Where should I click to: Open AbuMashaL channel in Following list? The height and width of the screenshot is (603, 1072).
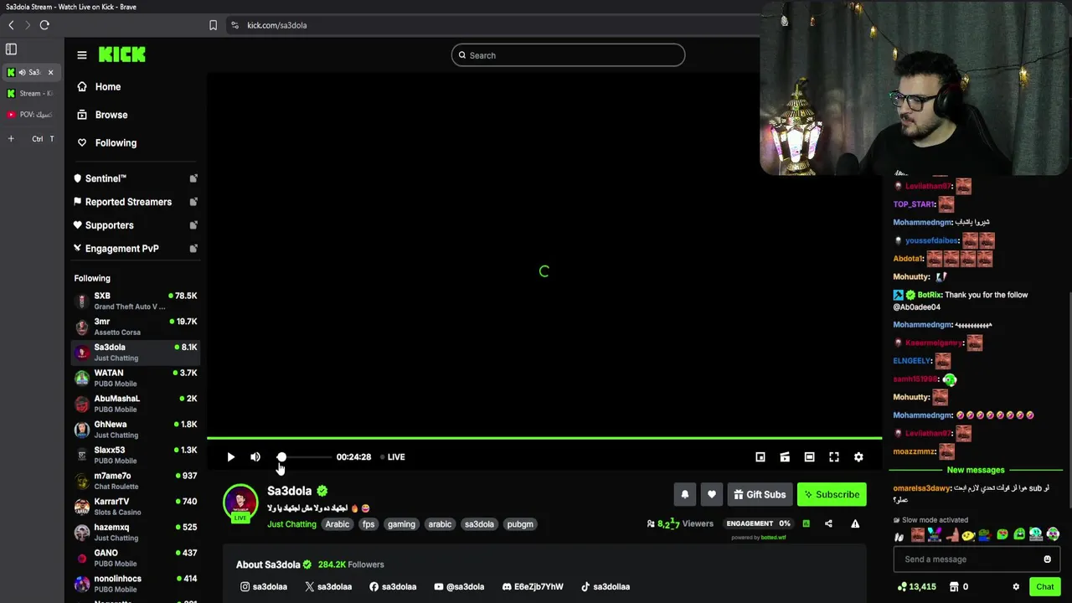(x=136, y=404)
